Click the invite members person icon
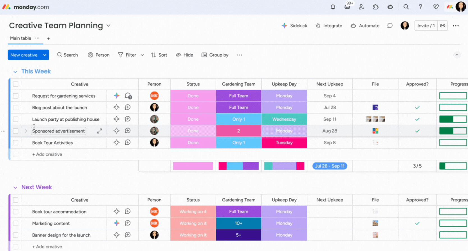The image size is (468, 251). point(361,7)
